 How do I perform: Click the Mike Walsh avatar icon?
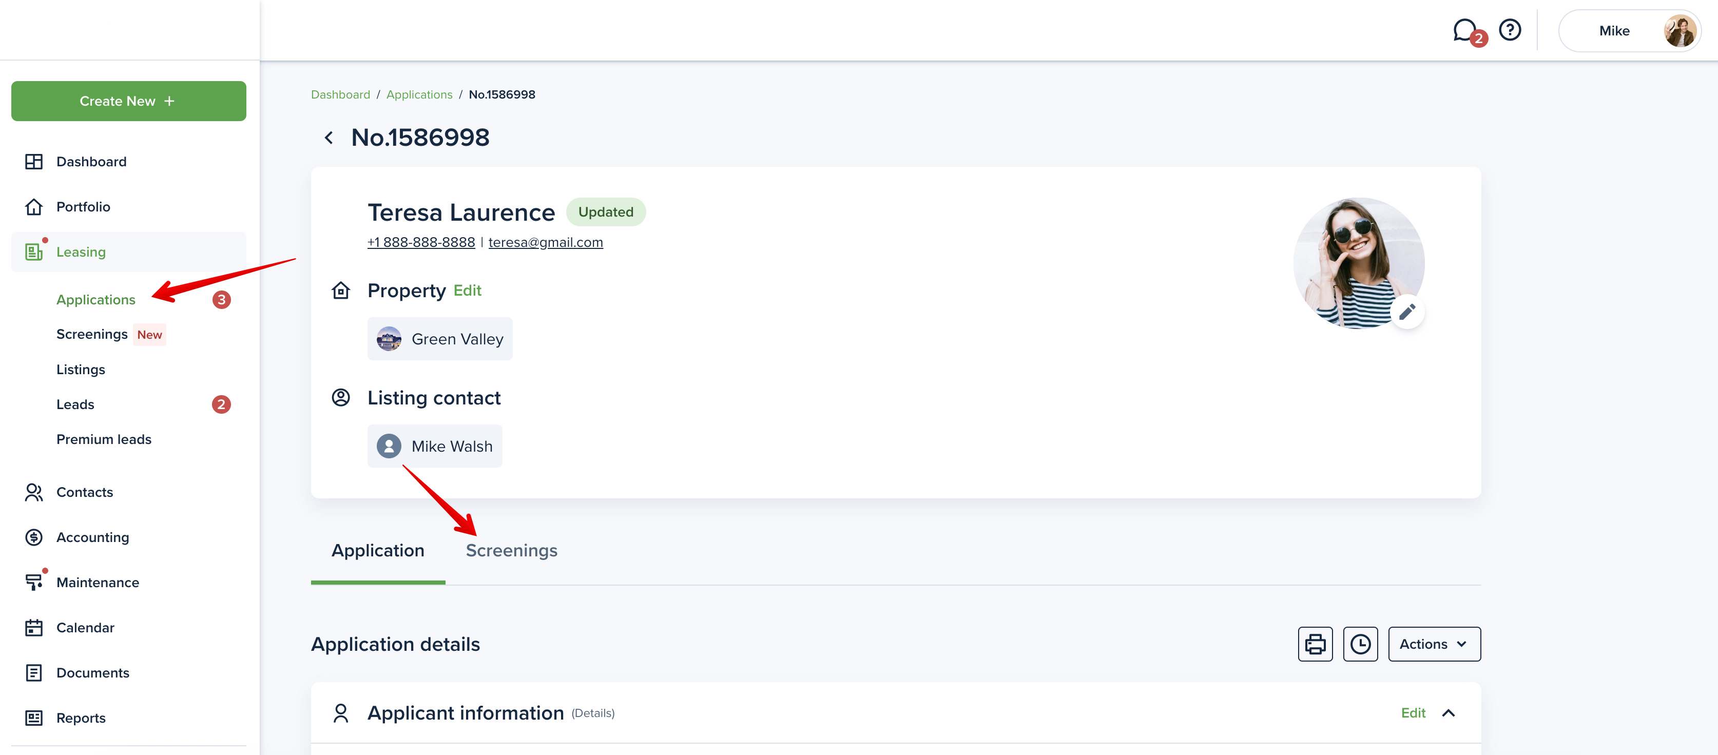[389, 446]
